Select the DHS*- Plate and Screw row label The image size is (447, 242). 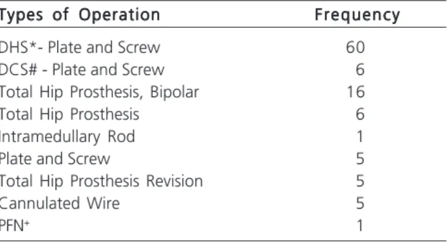click(x=80, y=48)
